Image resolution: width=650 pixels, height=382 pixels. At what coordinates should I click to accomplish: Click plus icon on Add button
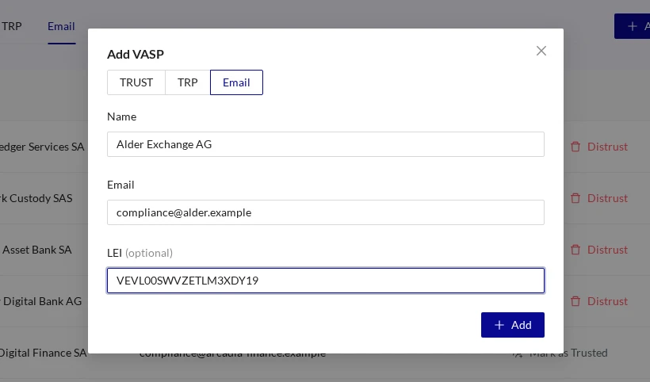[x=499, y=325]
